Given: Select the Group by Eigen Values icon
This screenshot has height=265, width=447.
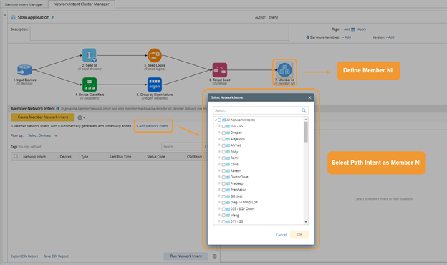Looking at the screenshot, I should [x=155, y=85].
